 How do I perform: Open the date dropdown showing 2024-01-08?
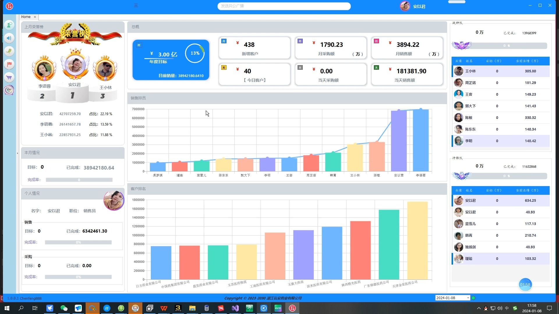[468, 298]
